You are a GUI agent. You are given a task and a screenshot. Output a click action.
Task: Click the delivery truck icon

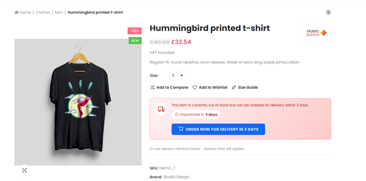(x=161, y=109)
